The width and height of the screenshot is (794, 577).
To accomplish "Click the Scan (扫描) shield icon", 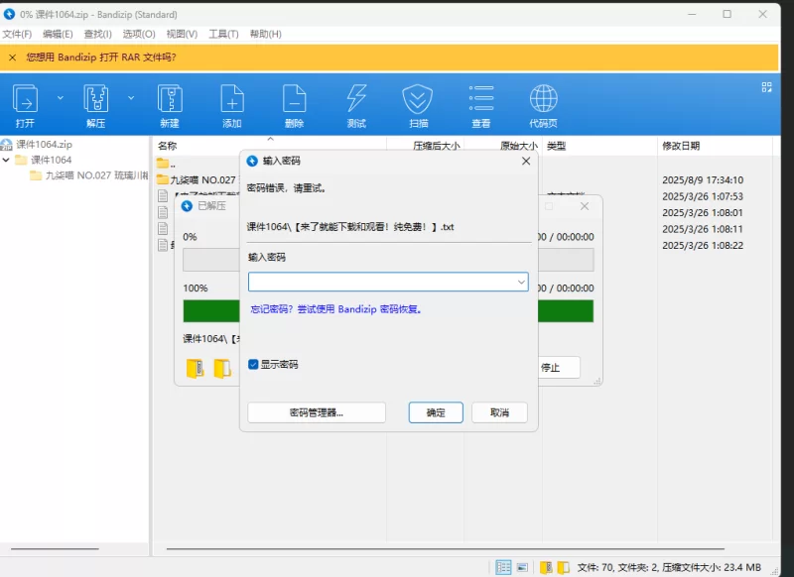I will [x=418, y=105].
